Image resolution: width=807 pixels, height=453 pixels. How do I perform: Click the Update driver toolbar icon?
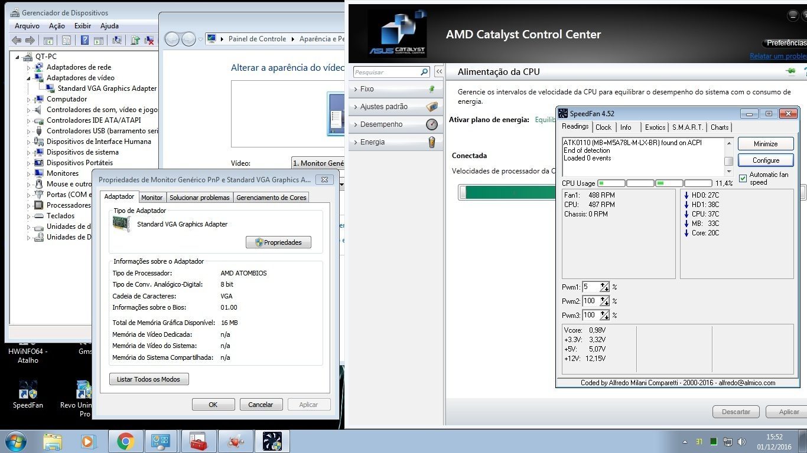click(135, 40)
